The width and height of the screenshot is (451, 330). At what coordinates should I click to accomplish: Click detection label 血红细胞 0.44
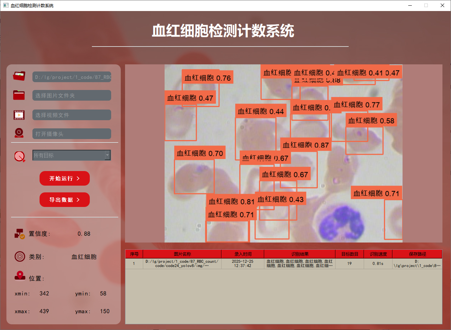pos(261,111)
